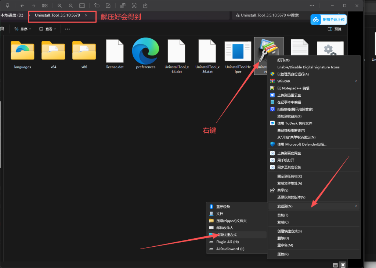Screen dimensions: 376x268
Task: Zoom in on the image
Action: pos(59,6)
